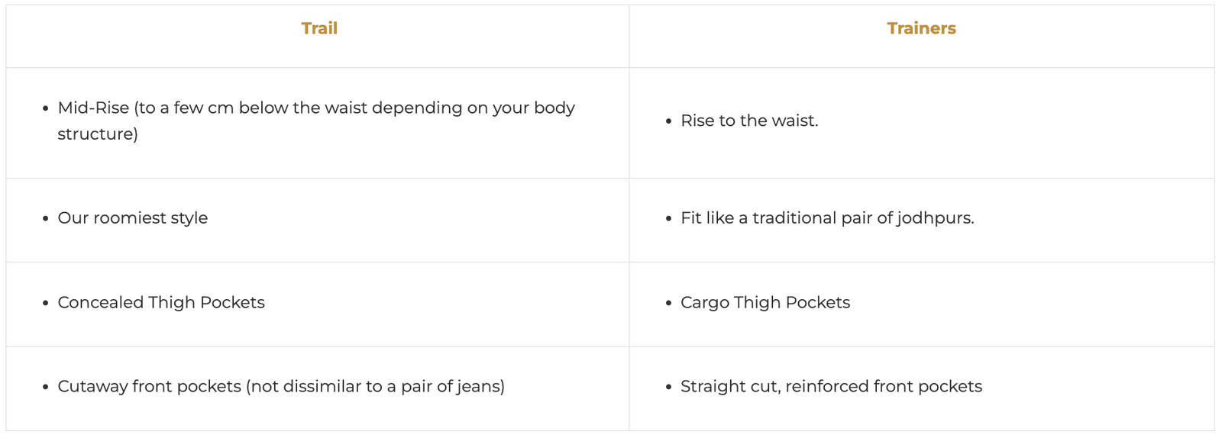
Task: Click the Trail column header
Action: [x=319, y=28]
